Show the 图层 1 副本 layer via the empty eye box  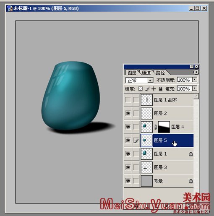coord(128,100)
